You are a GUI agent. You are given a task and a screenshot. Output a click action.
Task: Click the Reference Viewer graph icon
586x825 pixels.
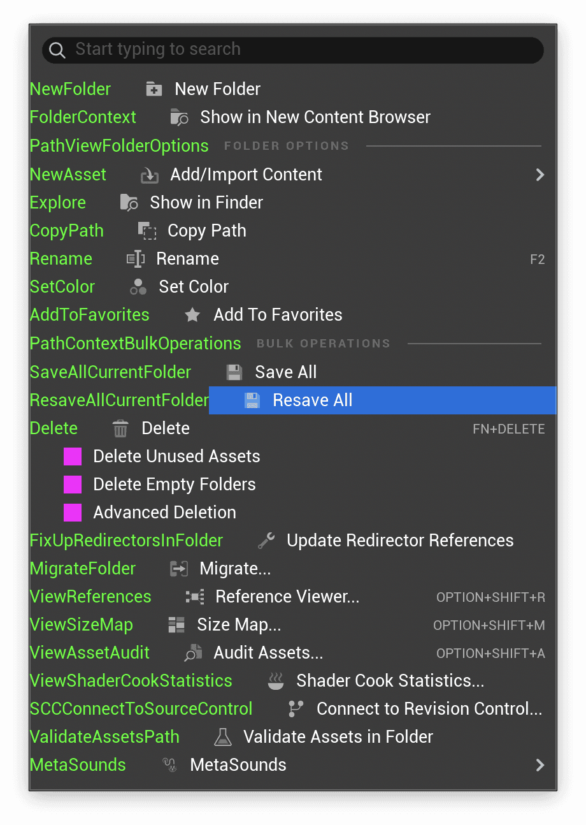tap(195, 597)
